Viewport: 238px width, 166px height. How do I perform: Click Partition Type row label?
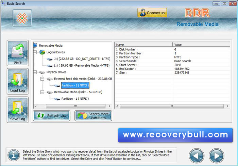(x=128, y=57)
